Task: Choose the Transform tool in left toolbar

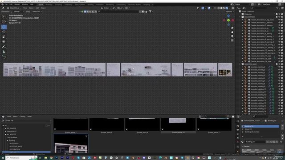Action: 4,41
